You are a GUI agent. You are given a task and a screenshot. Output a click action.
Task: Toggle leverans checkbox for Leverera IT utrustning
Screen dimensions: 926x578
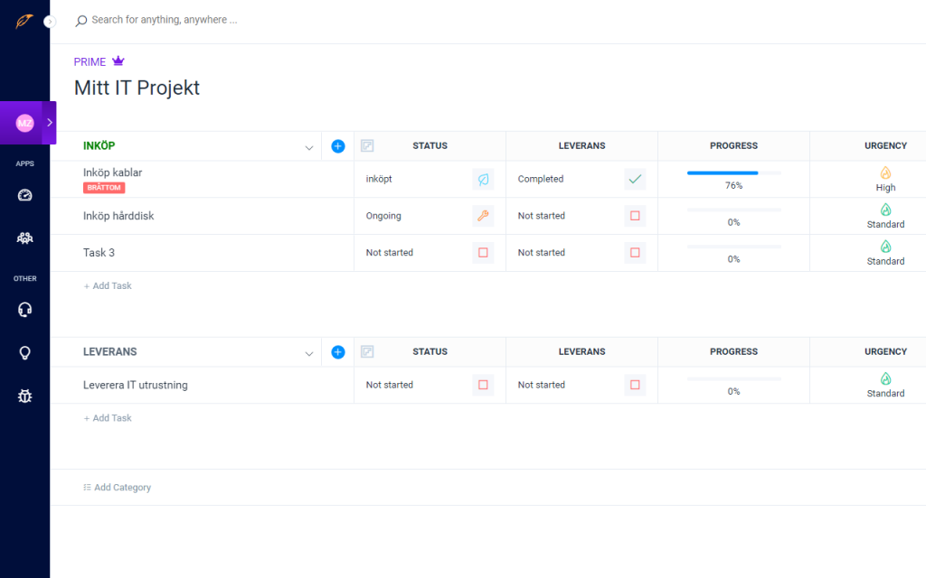tap(635, 384)
